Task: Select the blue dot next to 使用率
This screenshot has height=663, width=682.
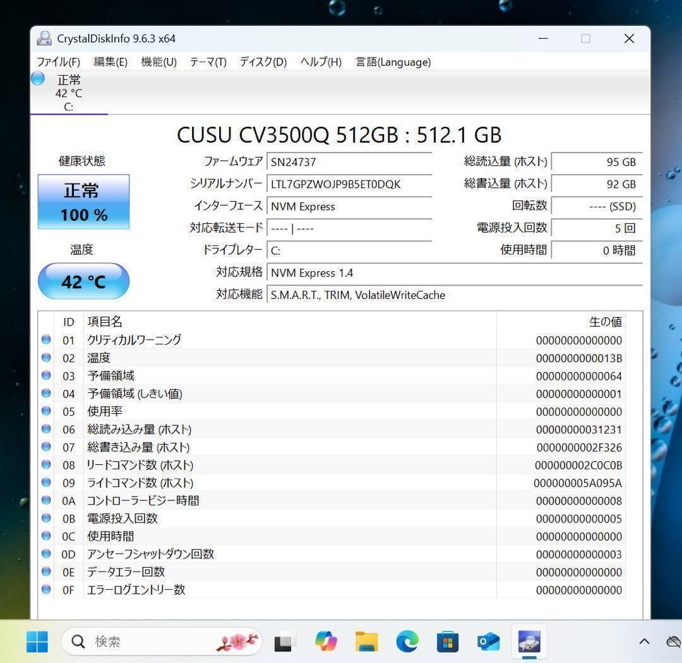Action: coord(45,411)
